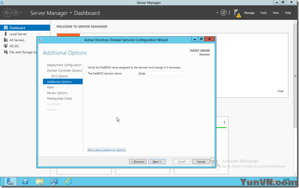
Task: Go to the Paths wizard step
Action: click(x=51, y=87)
